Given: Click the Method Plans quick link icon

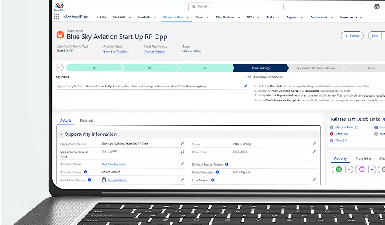Looking at the screenshot, I should (x=332, y=127).
